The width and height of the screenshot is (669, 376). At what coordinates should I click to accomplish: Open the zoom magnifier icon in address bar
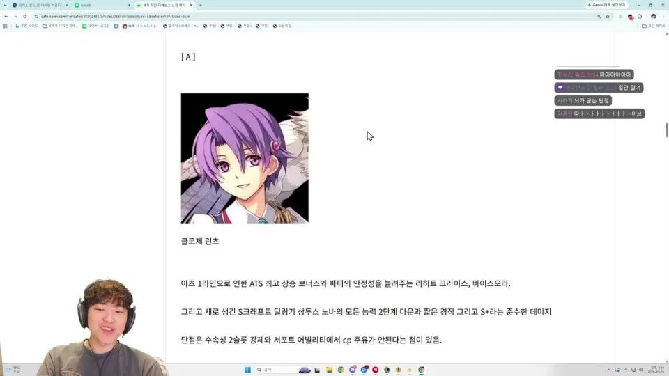point(599,16)
